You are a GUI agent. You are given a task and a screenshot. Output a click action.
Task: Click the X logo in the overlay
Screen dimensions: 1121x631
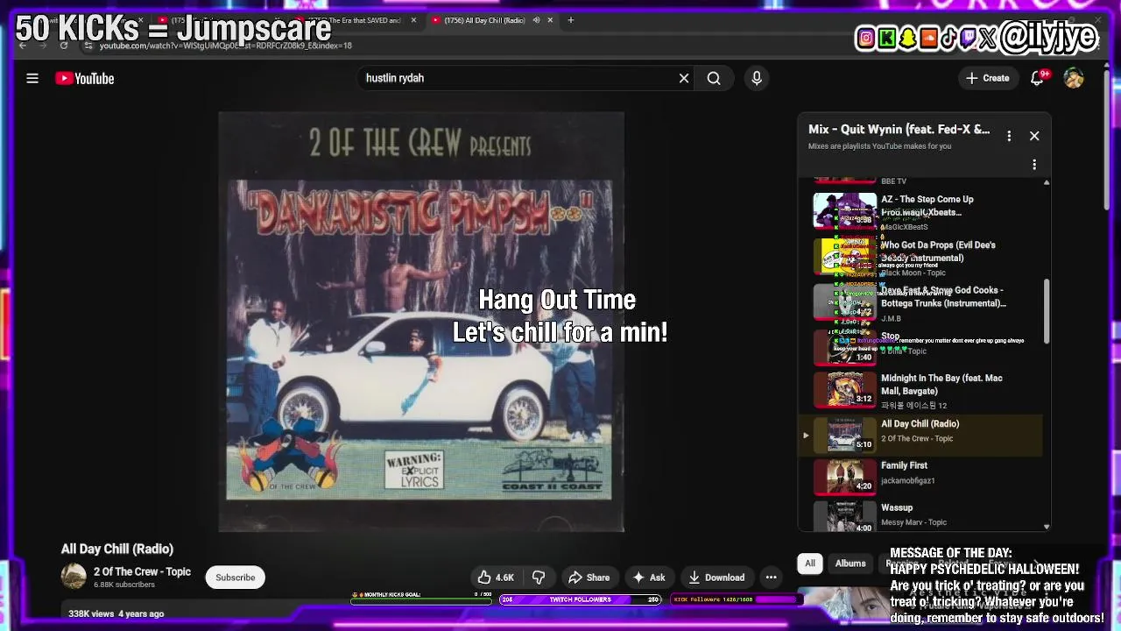pos(988,38)
